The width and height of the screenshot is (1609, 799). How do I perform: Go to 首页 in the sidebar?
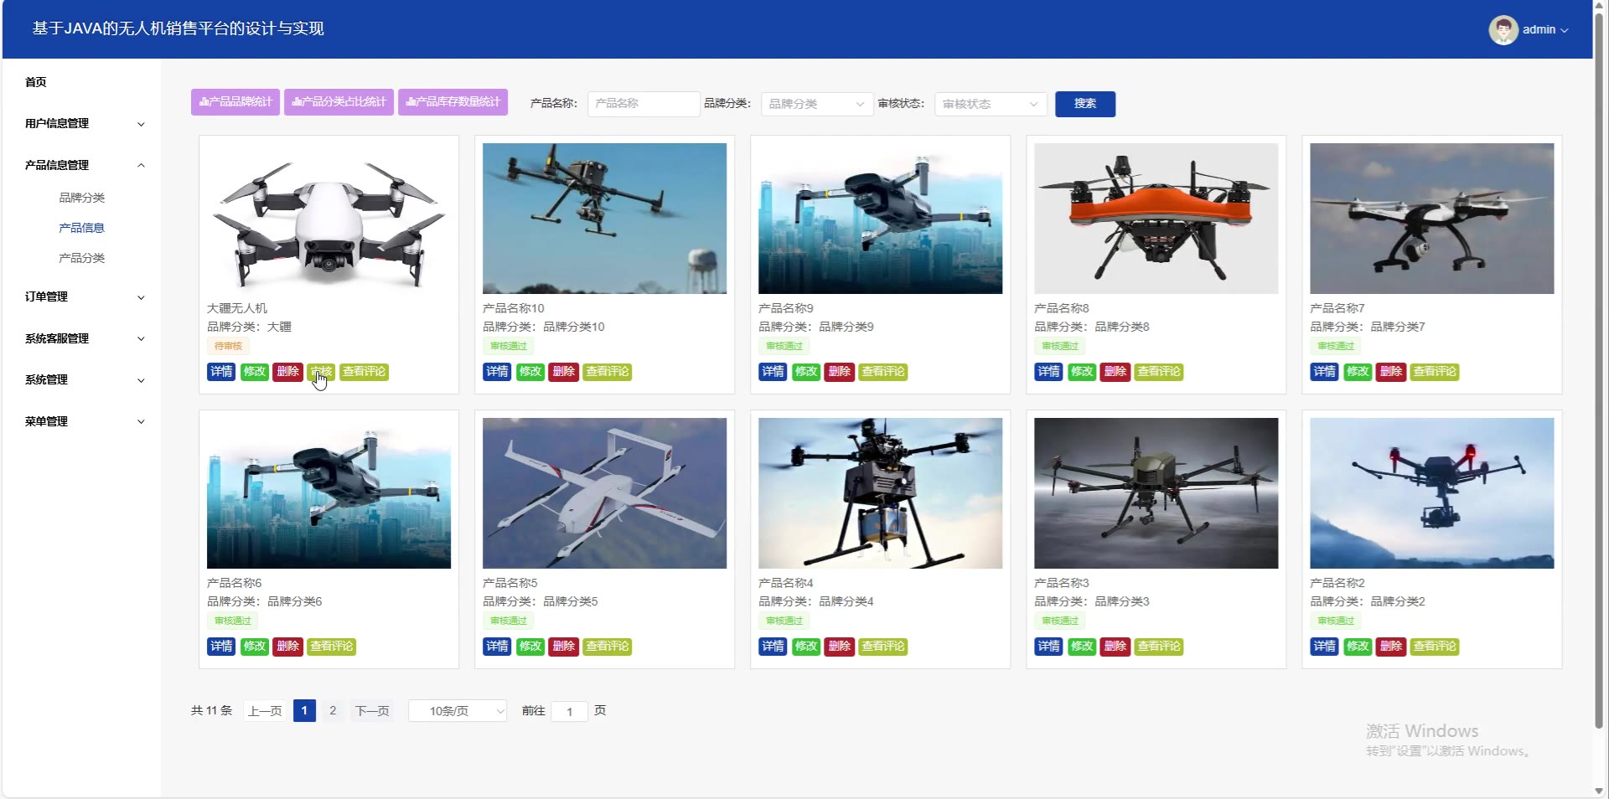point(36,82)
